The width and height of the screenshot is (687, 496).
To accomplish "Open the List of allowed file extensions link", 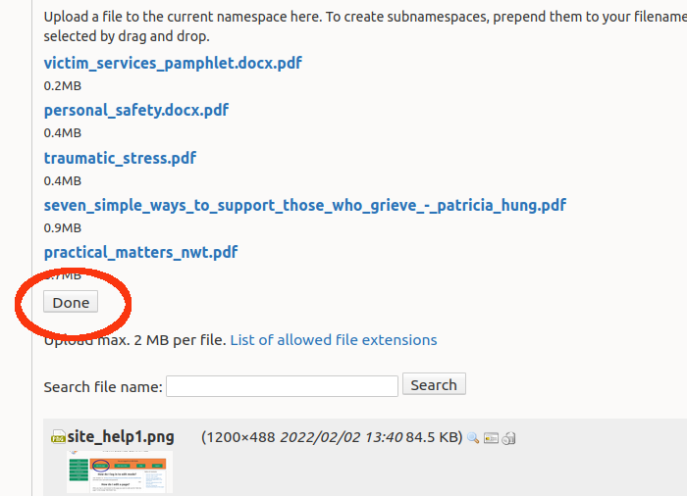I will (x=334, y=340).
